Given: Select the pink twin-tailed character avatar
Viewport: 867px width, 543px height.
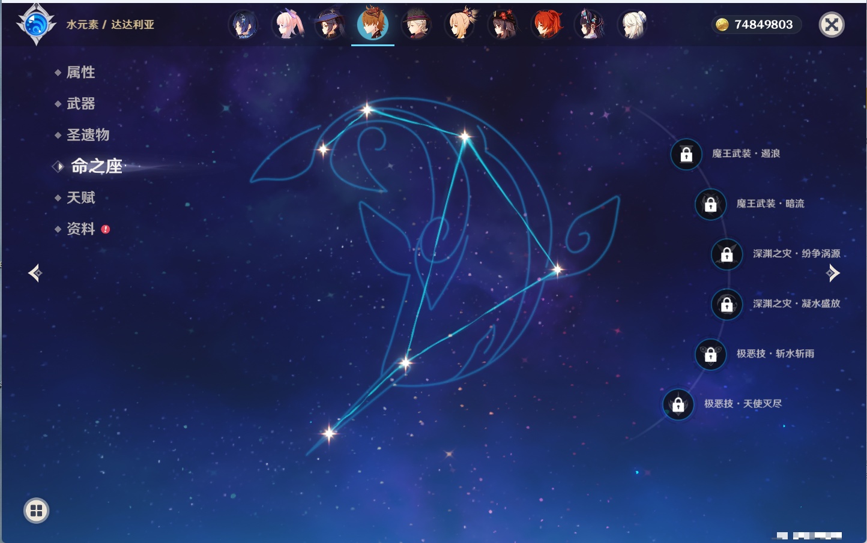Looking at the screenshot, I should [288, 25].
